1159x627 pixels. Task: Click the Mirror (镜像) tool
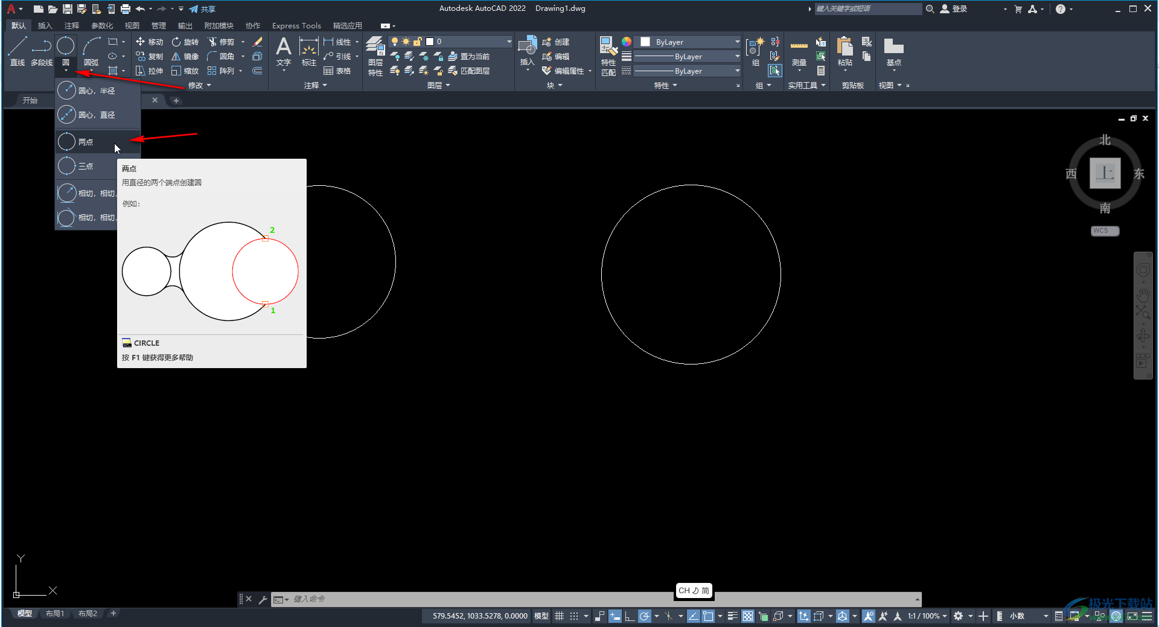185,56
